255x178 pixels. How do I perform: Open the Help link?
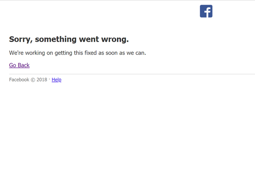(57, 80)
